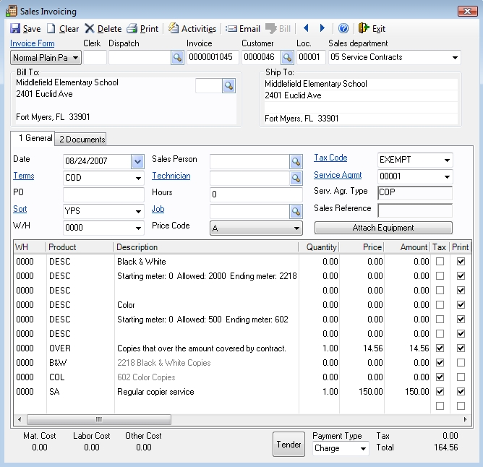Click the Job link label
Viewport: 483px width, 467px height.
click(158, 209)
